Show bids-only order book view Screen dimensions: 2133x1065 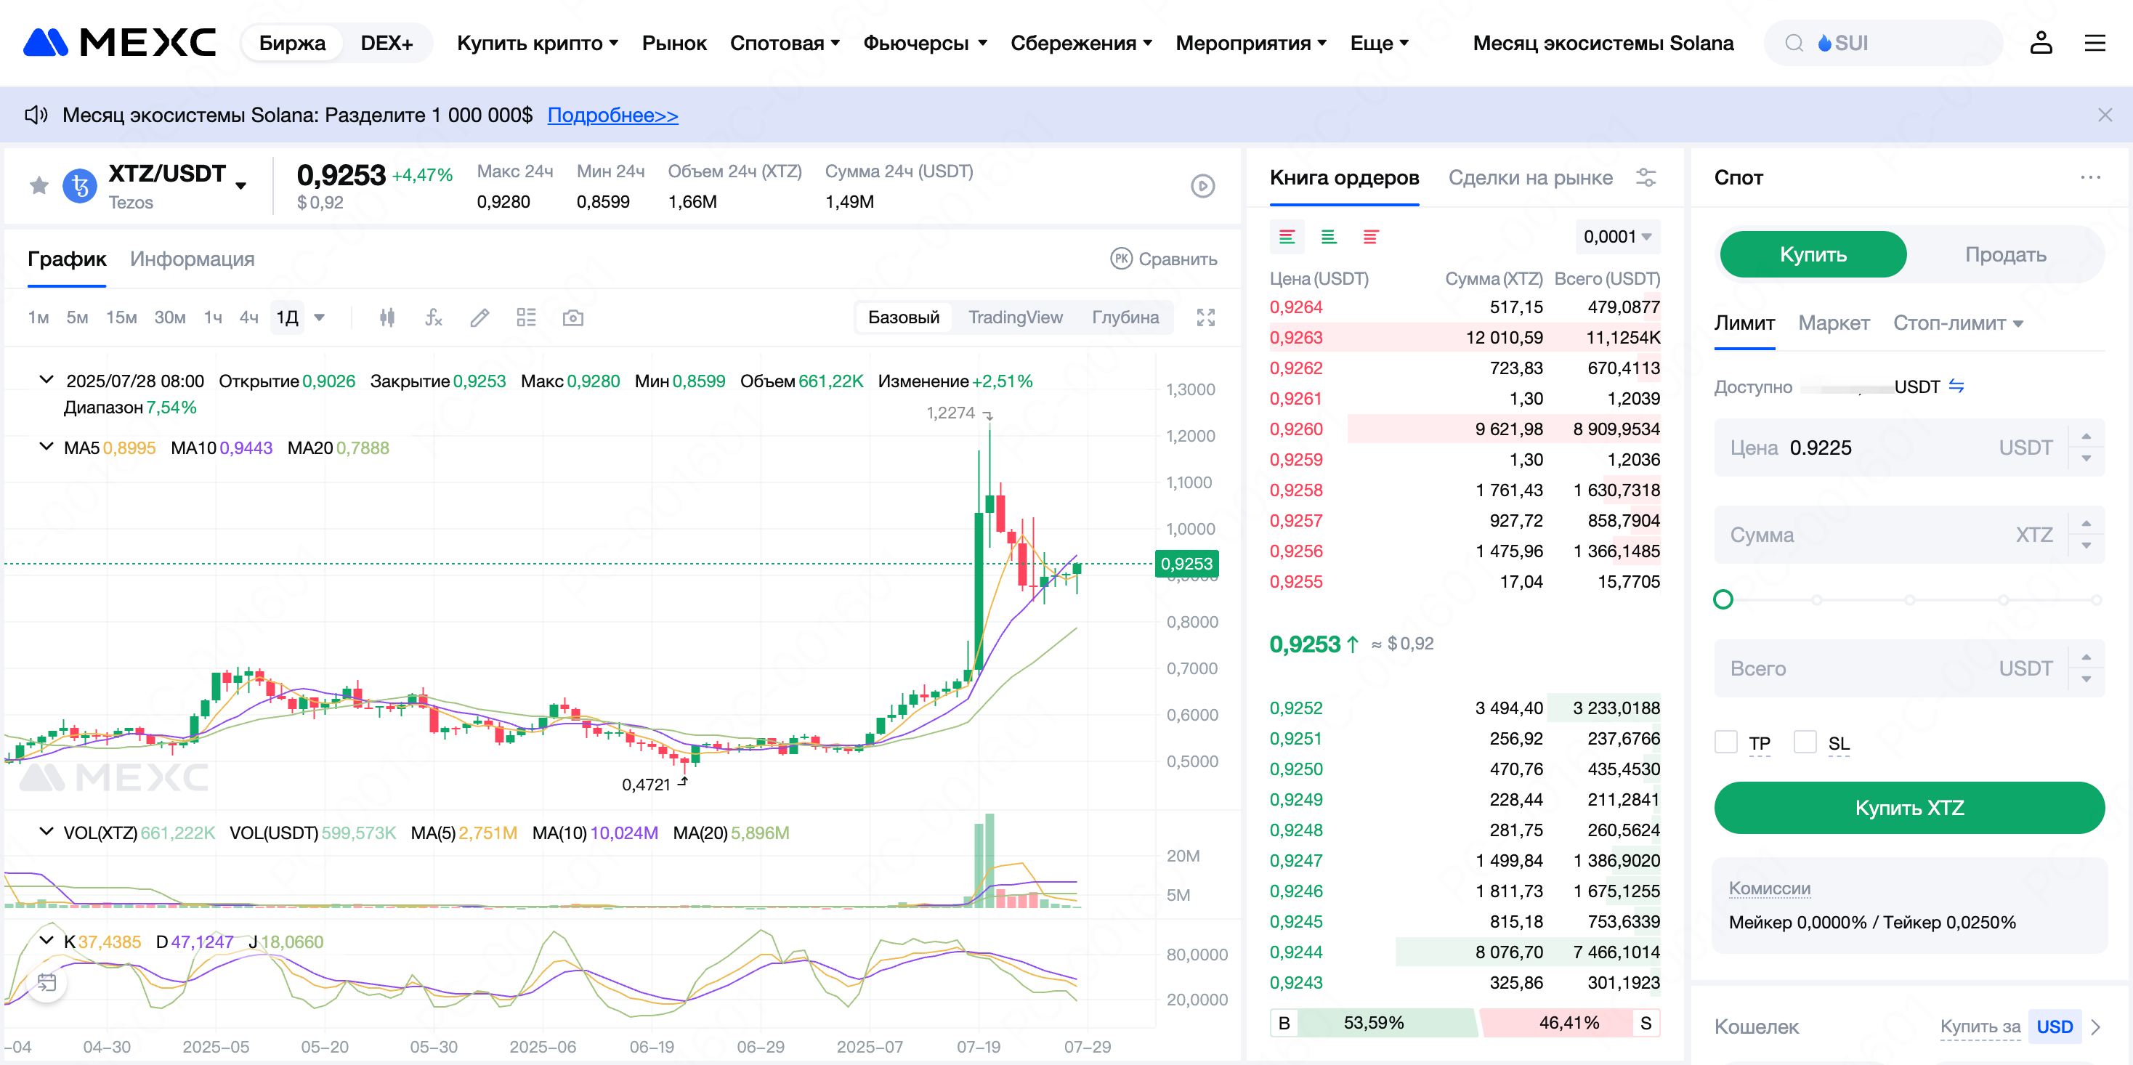click(1328, 238)
